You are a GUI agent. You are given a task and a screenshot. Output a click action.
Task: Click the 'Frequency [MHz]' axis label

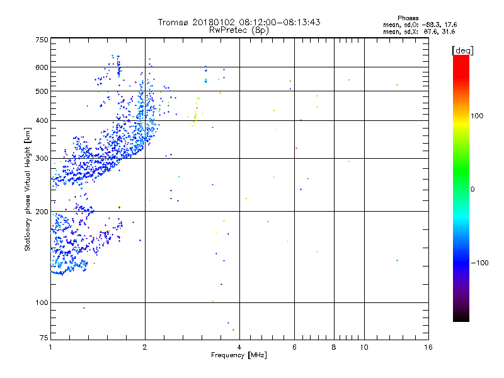239,355
